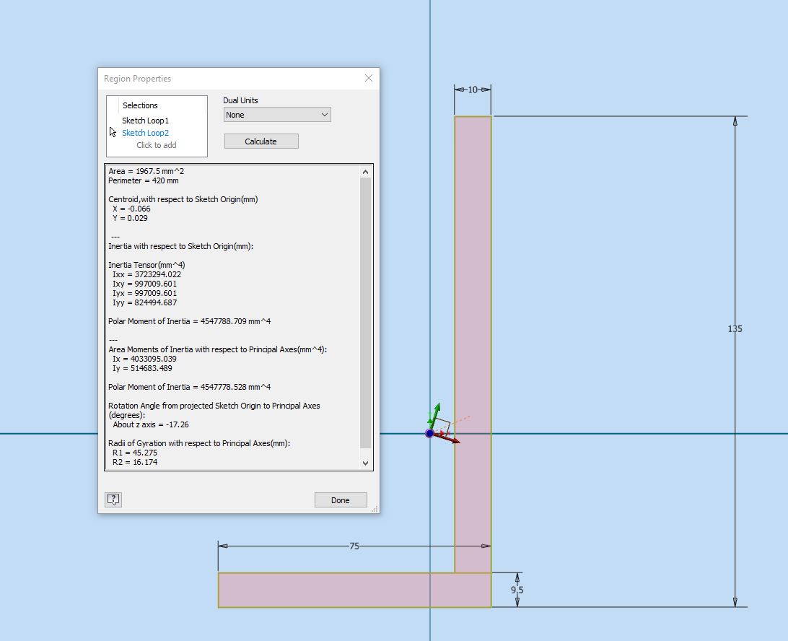Click the red X-axis arrow of origin triad
The height and width of the screenshot is (641, 788).
(x=453, y=438)
